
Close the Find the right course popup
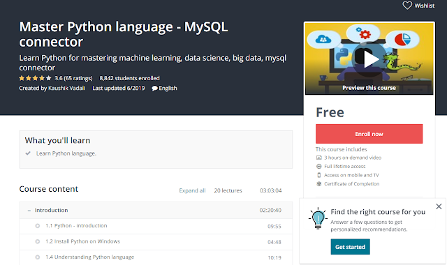[x=439, y=206]
